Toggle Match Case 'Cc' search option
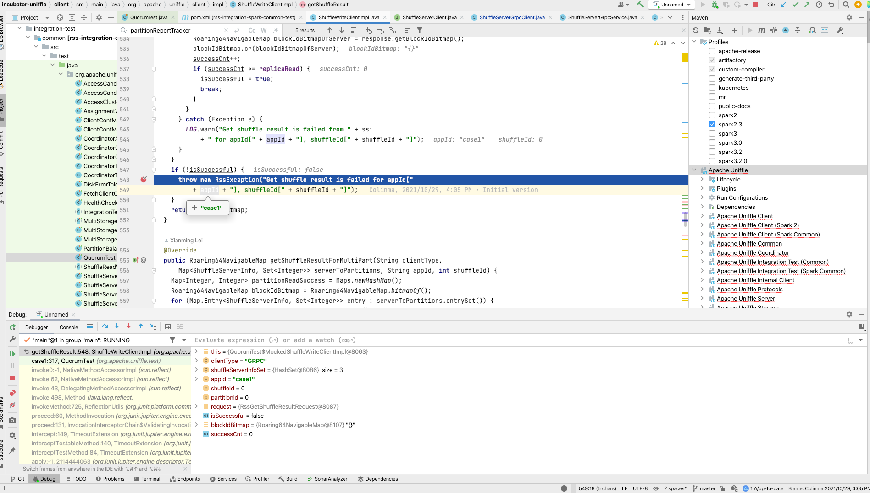This screenshot has width=870, height=493. tap(252, 30)
